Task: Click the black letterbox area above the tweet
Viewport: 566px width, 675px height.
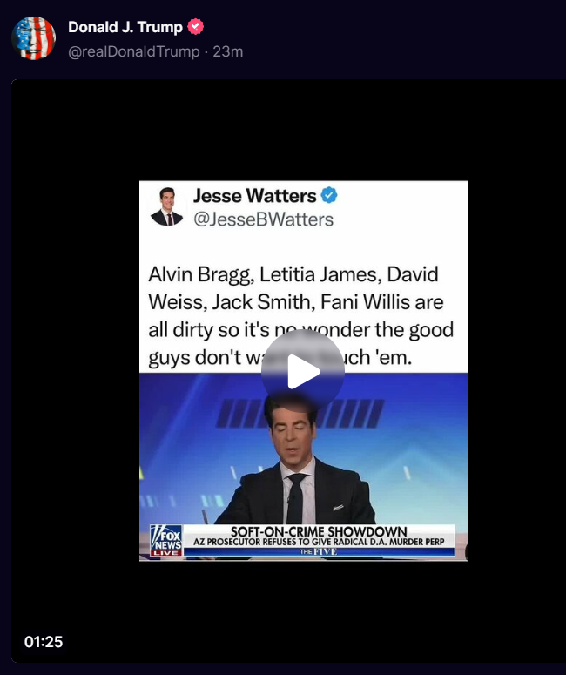Action: 288,130
